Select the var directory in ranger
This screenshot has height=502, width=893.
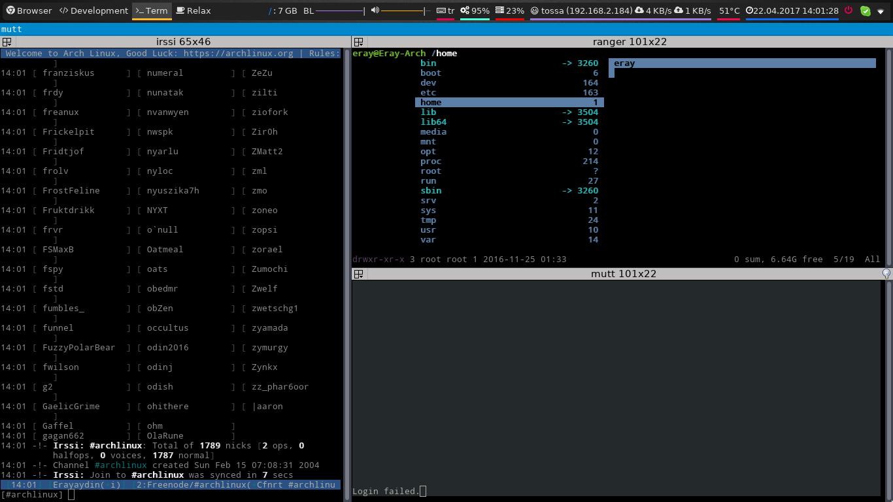pyautogui.click(x=509, y=240)
